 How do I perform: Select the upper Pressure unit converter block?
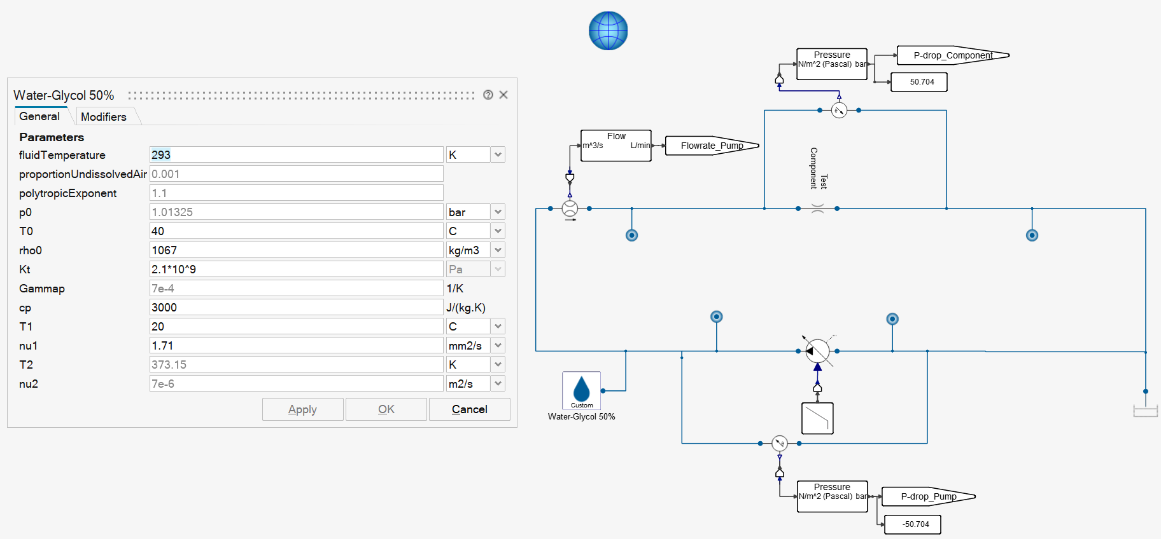tap(832, 64)
